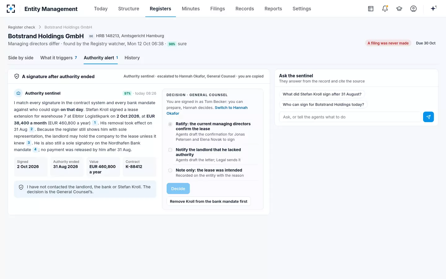Click the Botstrand Holdings GmbH page heading

point(46,36)
